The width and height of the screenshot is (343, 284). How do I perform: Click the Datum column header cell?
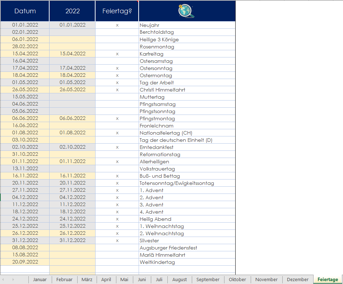point(25,11)
